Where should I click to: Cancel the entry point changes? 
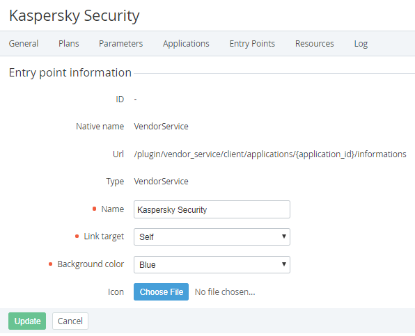[70, 321]
